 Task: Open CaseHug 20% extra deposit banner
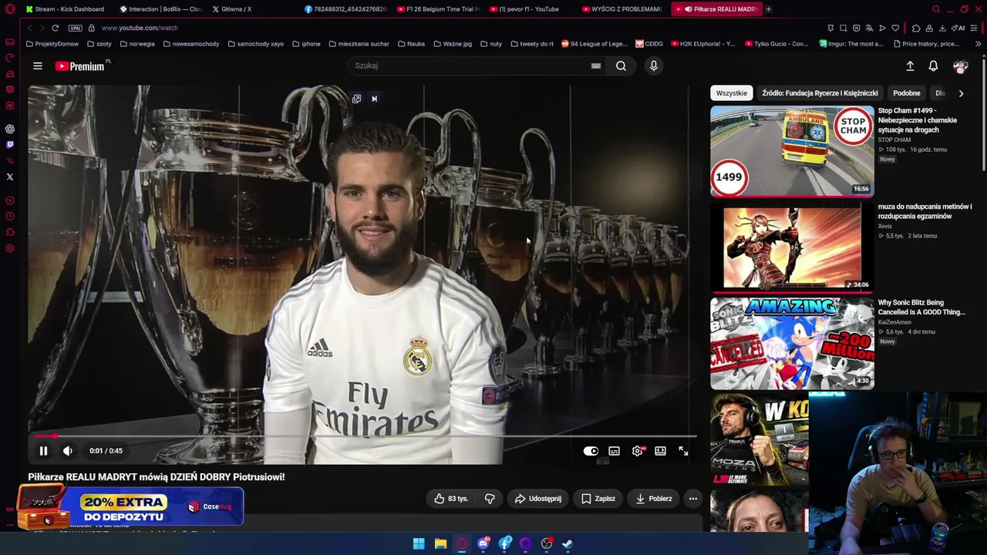[130, 506]
